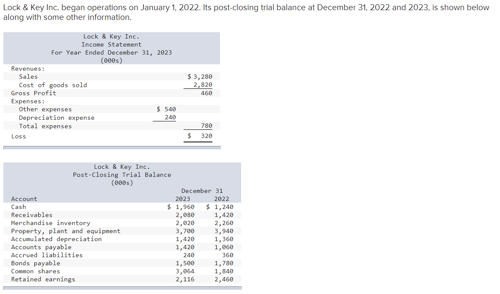Select Retained earnings 2022 value 2,460
The width and height of the screenshot is (500, 294).
tap(224, 279)
